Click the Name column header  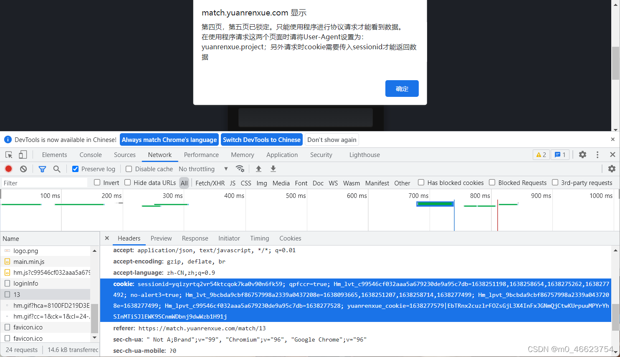pos(50,239)
